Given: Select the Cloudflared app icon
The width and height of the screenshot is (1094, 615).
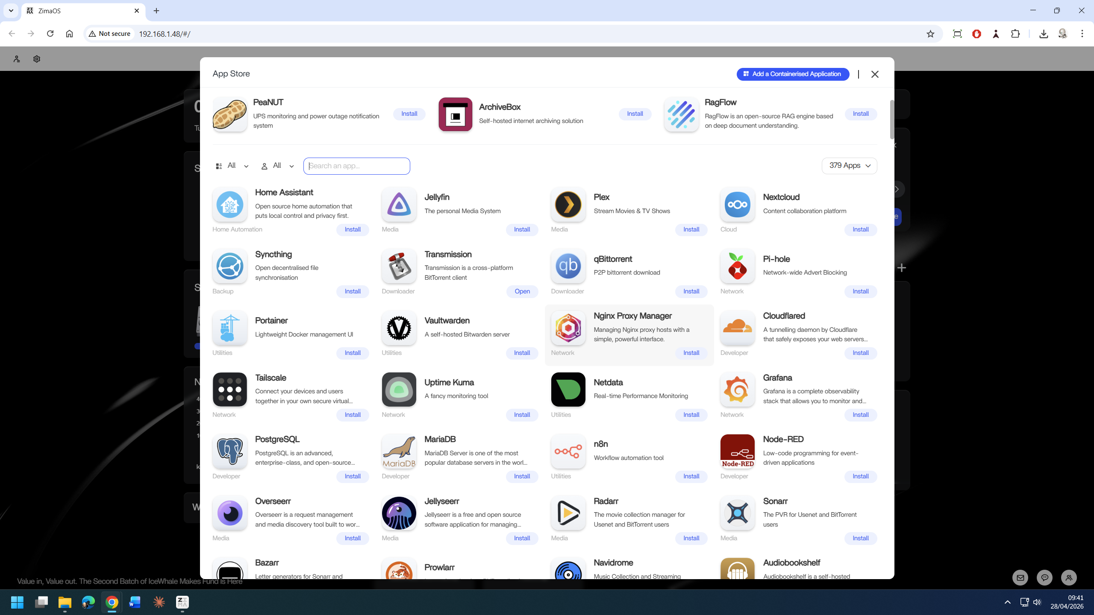Looking at the screenshot, I should click(737, 328).
